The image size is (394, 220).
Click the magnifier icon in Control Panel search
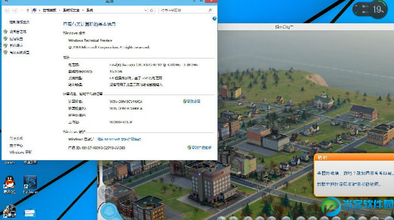point(210,10)
